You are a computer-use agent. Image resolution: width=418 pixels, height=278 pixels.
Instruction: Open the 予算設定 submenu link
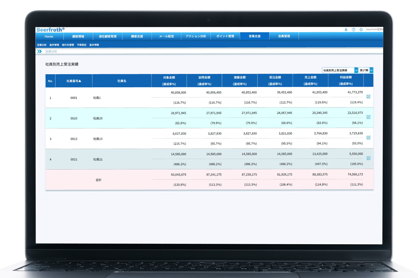82,45
